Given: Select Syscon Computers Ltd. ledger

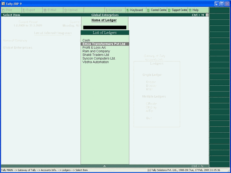Looking at the screenshot, I should point(105,58).
